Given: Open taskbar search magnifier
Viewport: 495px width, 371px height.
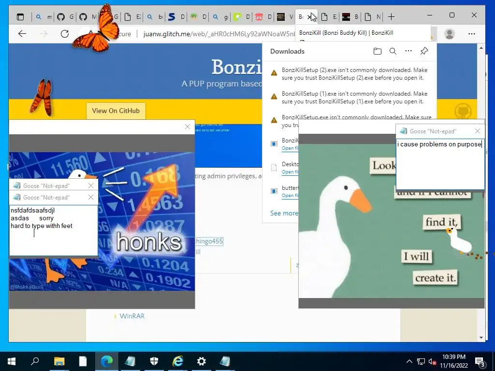Looking at the screenshot, I should (x=35, y=361).
